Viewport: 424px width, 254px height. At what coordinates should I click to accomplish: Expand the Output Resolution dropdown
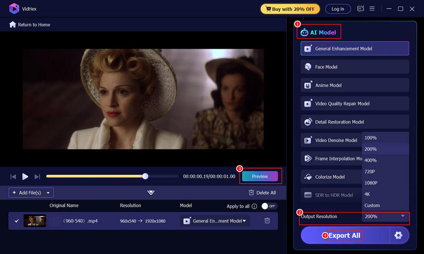[x=385, y=216]
